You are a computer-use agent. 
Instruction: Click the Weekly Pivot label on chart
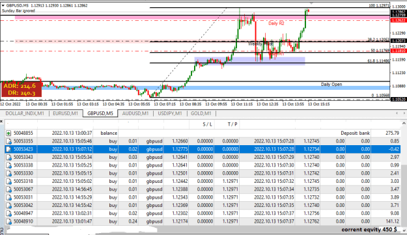coord(260,44)
